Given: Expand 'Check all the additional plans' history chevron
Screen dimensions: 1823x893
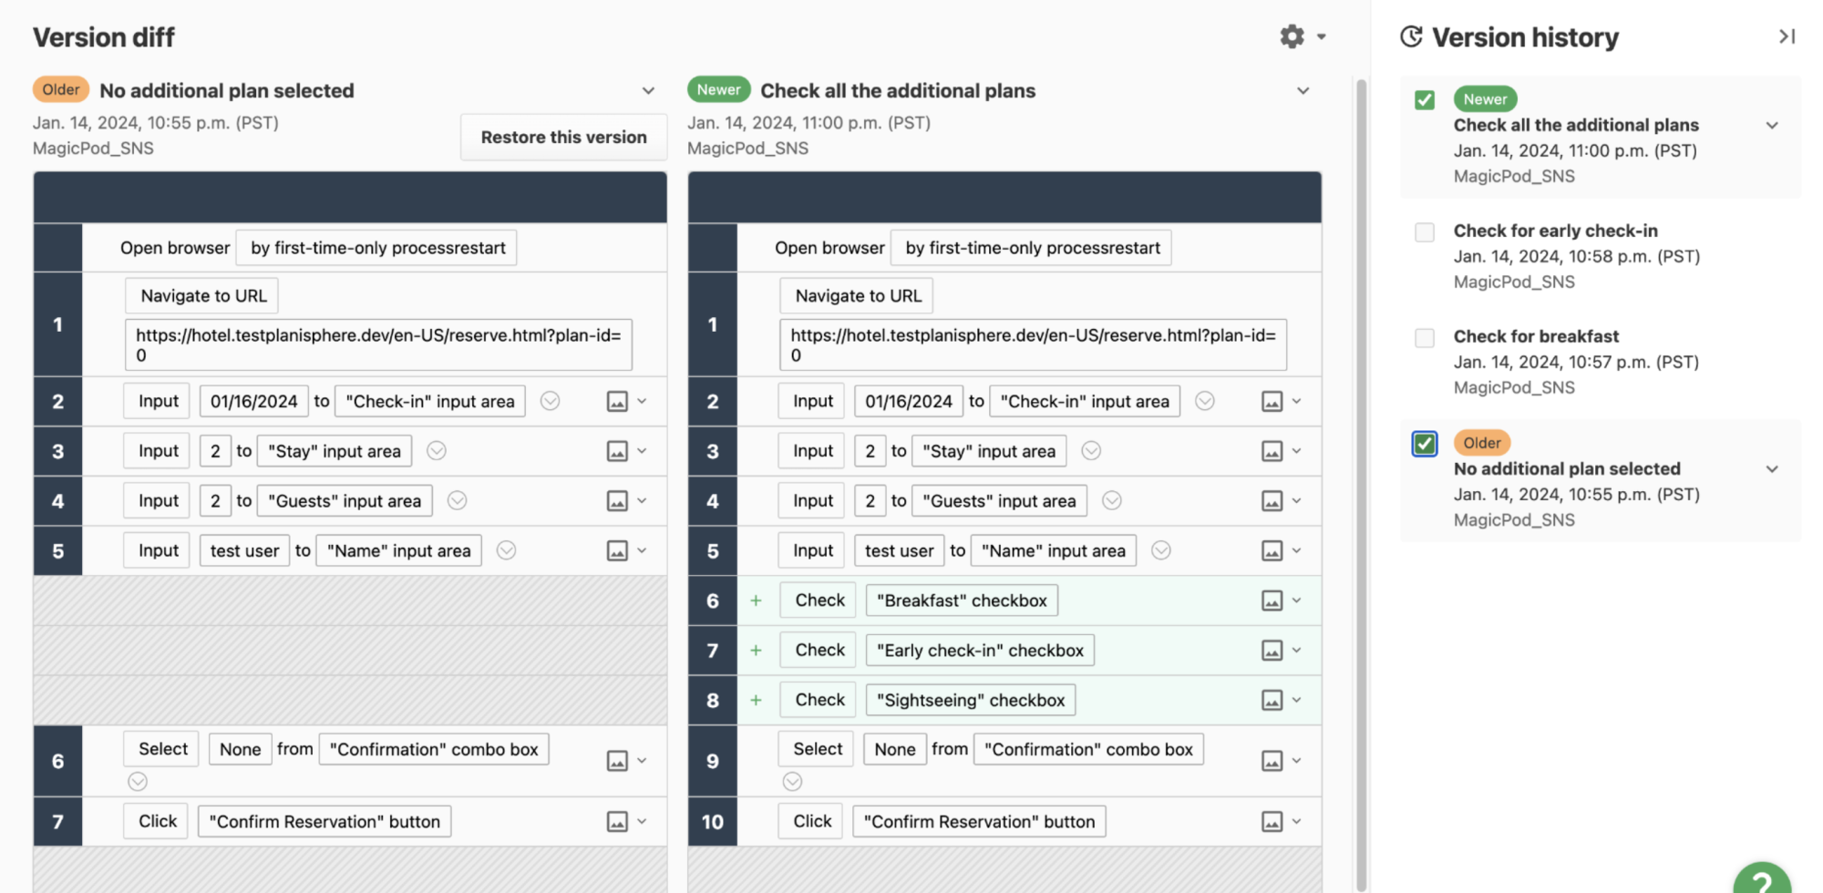Looking at the screenshot, I should (1772, 126).
